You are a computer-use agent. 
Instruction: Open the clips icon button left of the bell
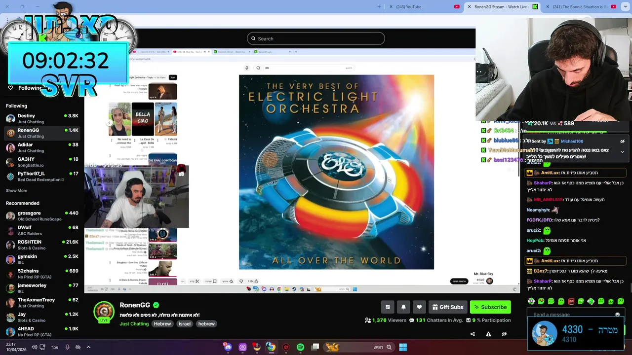point(388,307)
